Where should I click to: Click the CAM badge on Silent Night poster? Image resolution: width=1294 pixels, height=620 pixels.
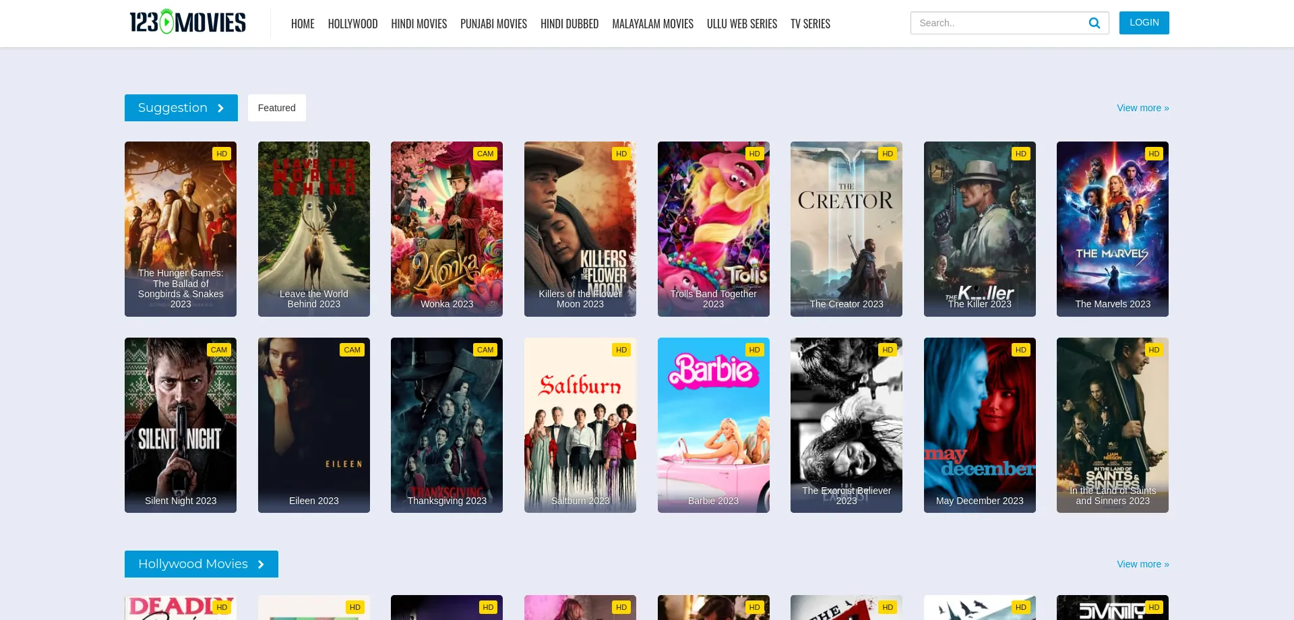click(x=219, y=350)
